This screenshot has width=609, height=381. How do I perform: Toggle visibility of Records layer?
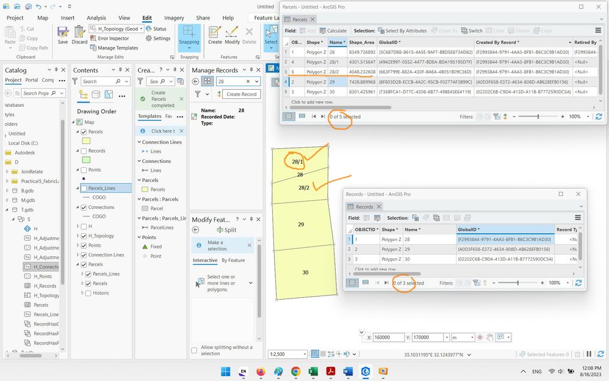click(x=84, y=151)
